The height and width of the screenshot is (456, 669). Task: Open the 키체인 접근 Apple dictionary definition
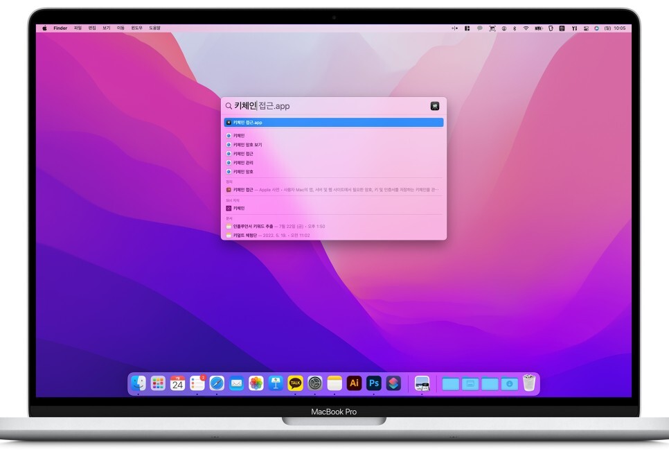(x=334, y=190)
